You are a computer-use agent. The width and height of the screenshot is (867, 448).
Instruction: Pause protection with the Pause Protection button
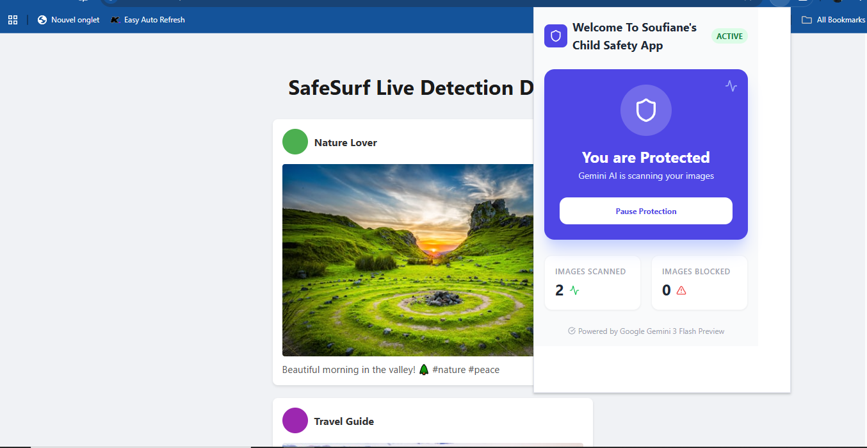(x=645, y=211)
